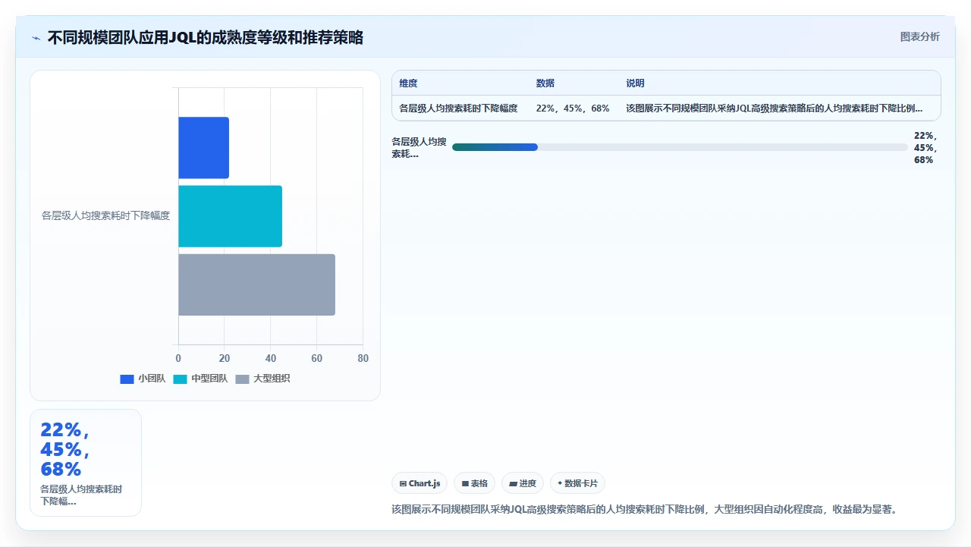Click the y-axis label 各层级人均搜索耗时下降幅度
The height and width of the screenshot is (547, 971).
coord(105,216)
